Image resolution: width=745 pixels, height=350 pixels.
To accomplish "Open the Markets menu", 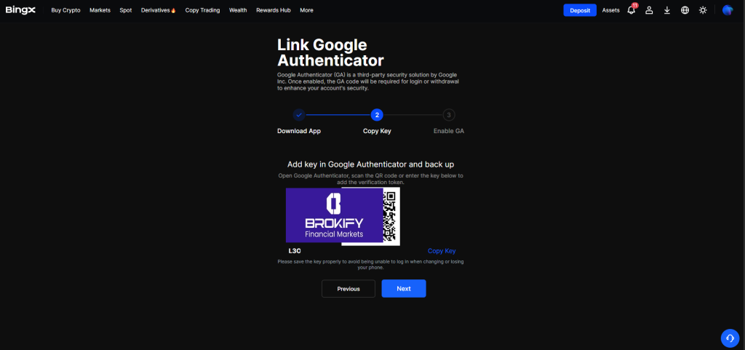I will coord(100,10).
